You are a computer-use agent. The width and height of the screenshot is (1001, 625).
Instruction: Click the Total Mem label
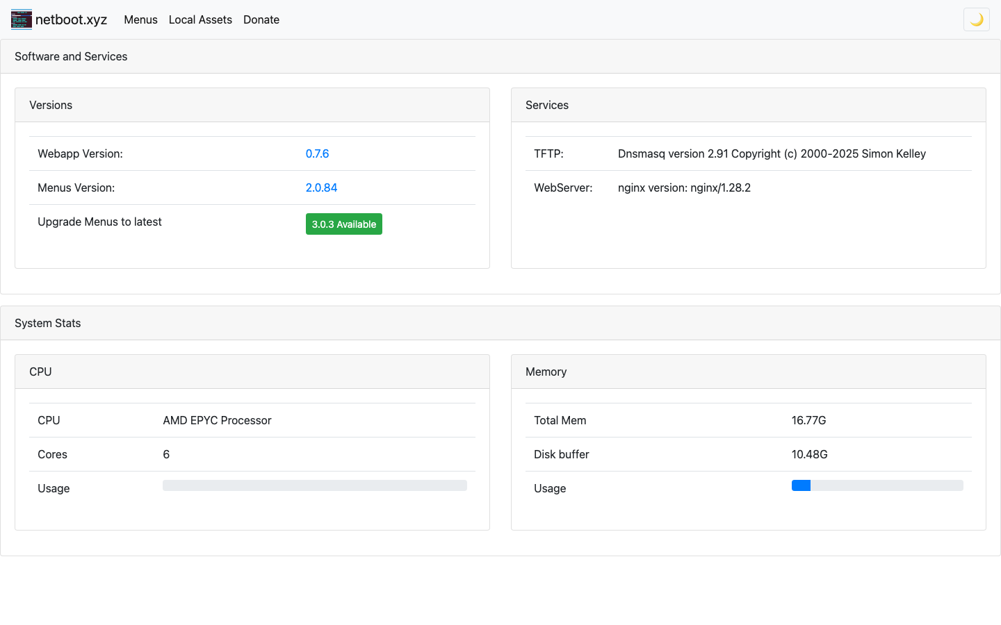[x=560, y=420]
